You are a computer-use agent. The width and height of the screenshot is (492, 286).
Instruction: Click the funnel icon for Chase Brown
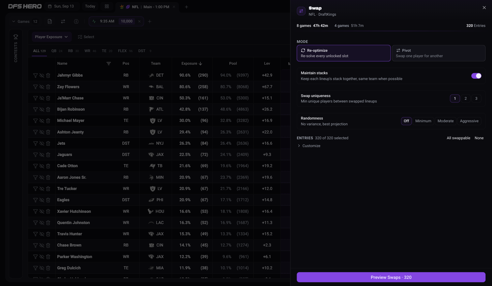pos(35,245)
